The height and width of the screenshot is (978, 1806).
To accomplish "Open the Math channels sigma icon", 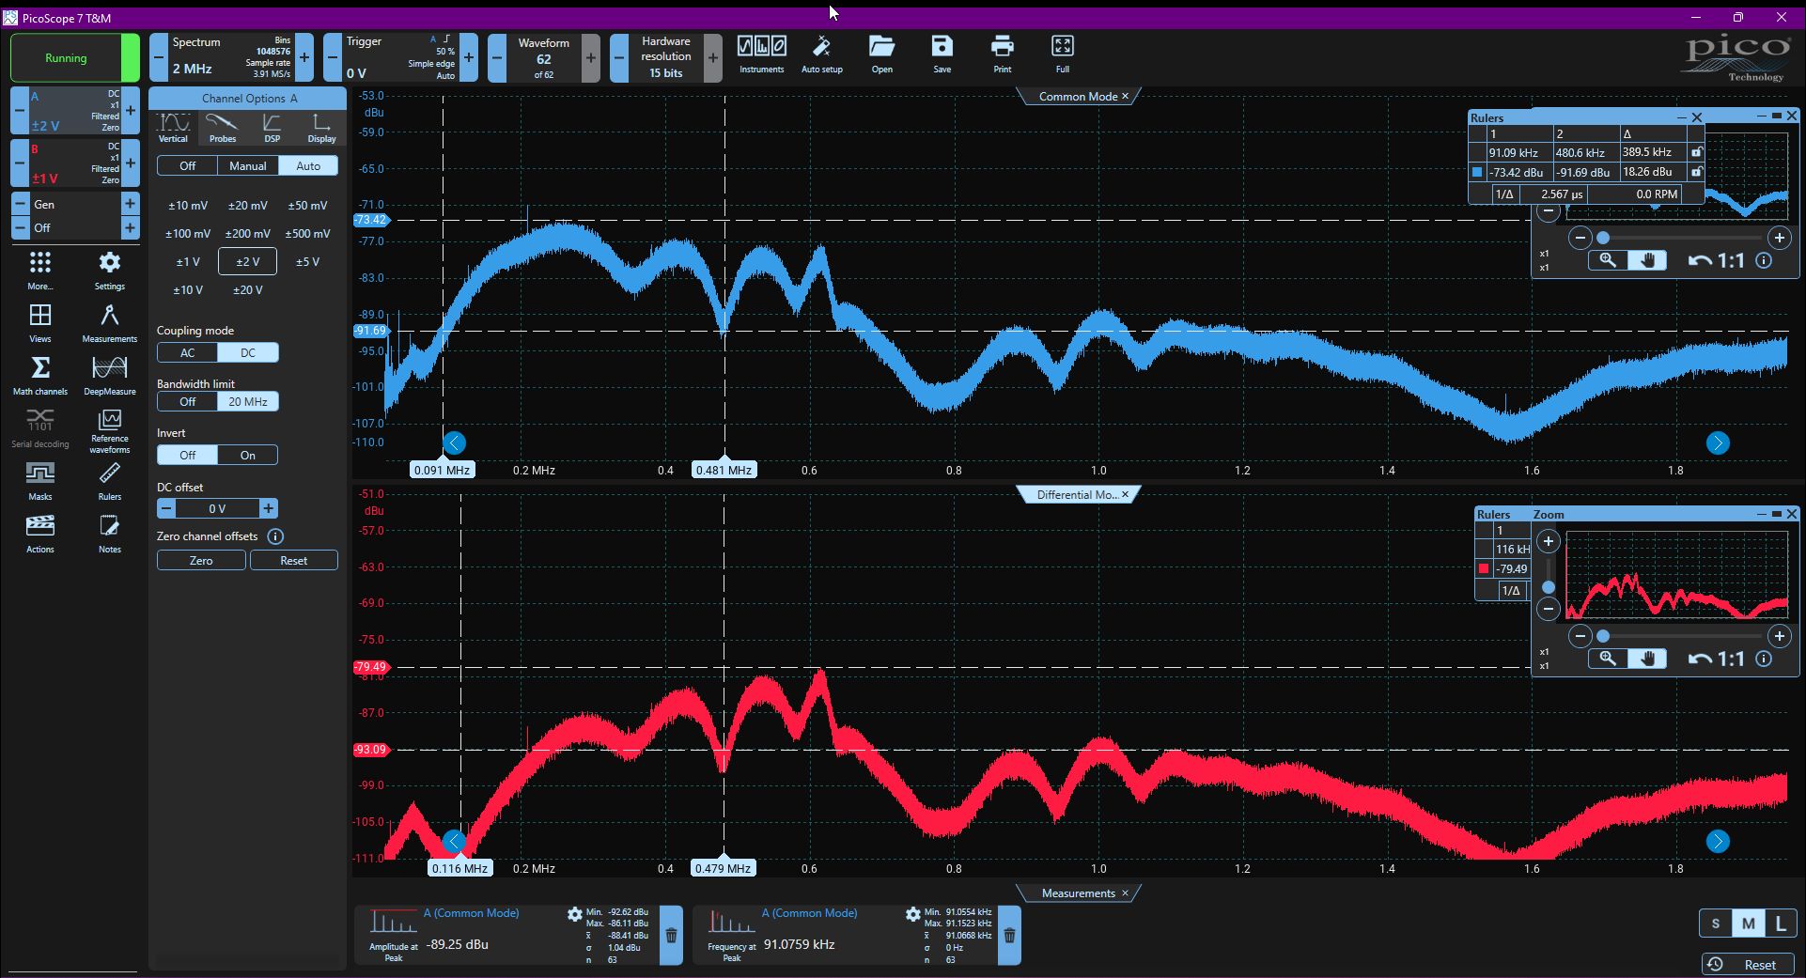I will click(x=40, y=375).
